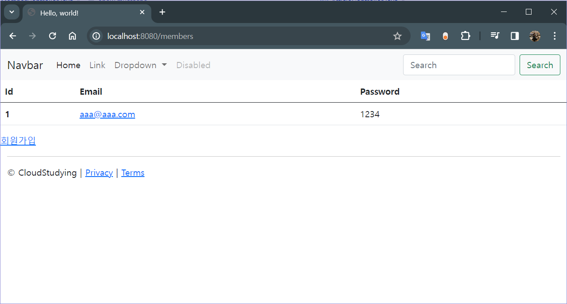The height and width of the screenshot is (304, 567).
Task: Click the Disabled nav item
Action: click(193, 65)
